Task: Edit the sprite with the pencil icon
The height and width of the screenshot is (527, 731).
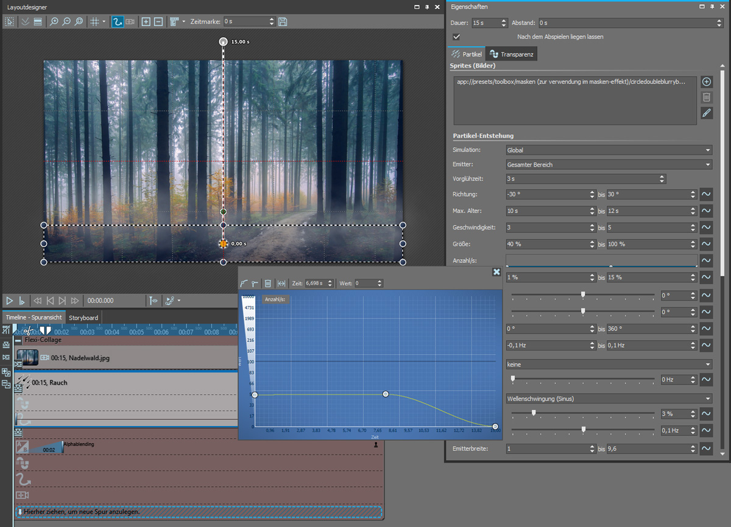Action: [x=707, y=113]
